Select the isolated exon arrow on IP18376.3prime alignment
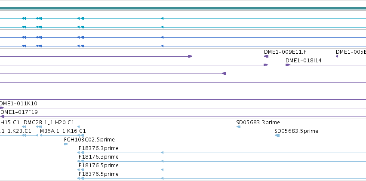 click(x=162, y=153)
